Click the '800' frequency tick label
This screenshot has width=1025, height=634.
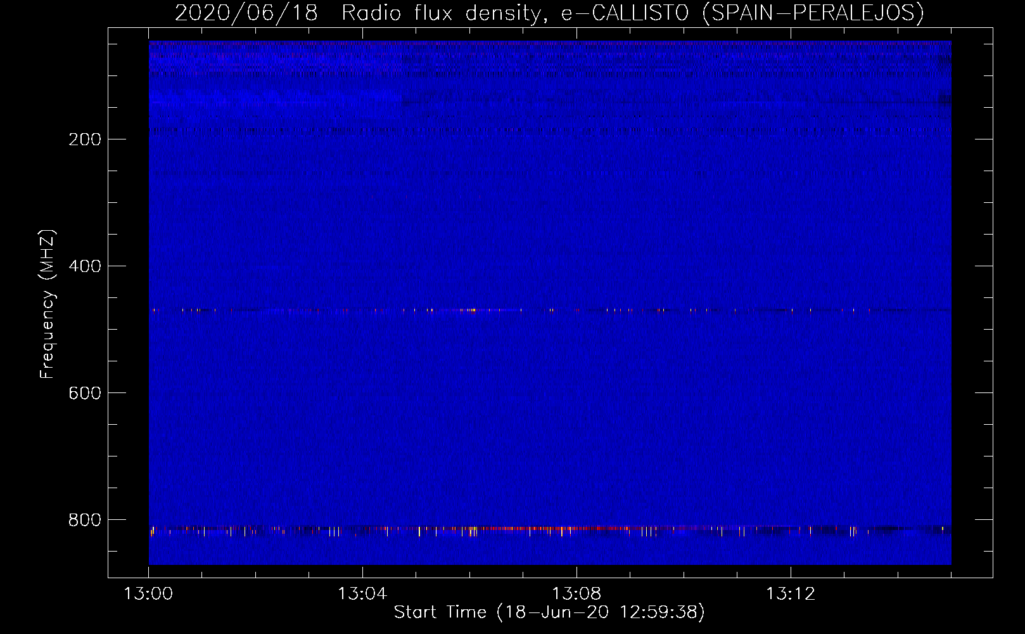[x=85, y=520]
